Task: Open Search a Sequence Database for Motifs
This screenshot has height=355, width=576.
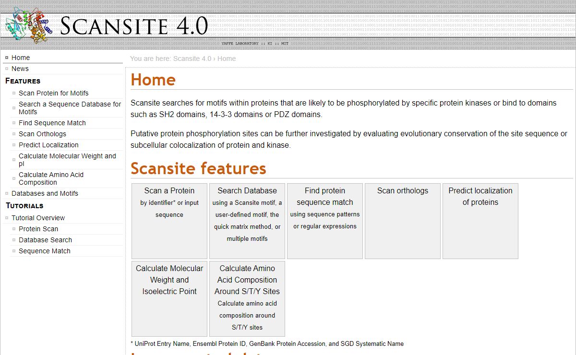Action: coord(70,108)
